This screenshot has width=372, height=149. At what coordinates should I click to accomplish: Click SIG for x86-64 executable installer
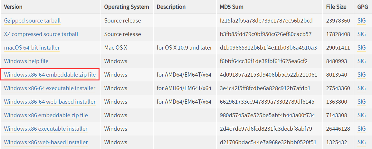pyautogui.click(x=361, y=88)
